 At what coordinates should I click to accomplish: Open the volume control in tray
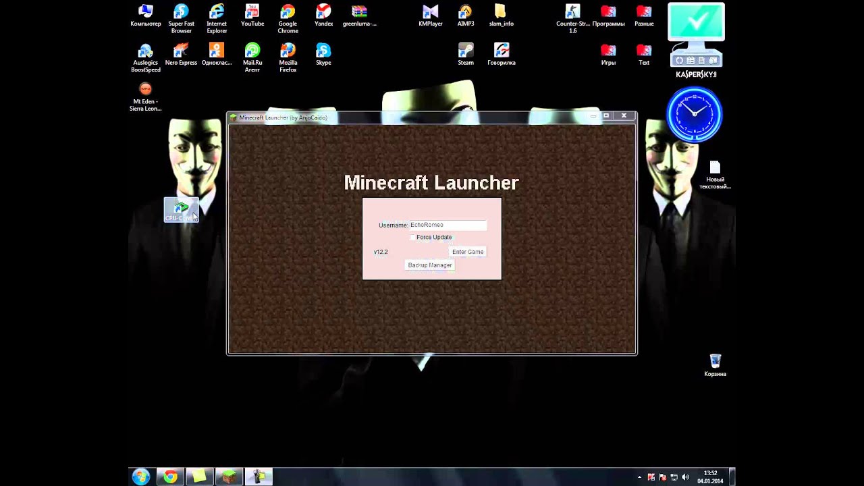tap(686, 477)
